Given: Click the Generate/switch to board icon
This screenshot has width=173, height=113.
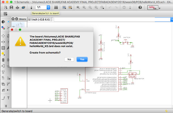Looking at the screenshot, I should pyautogui.click(x=31, y=7).
